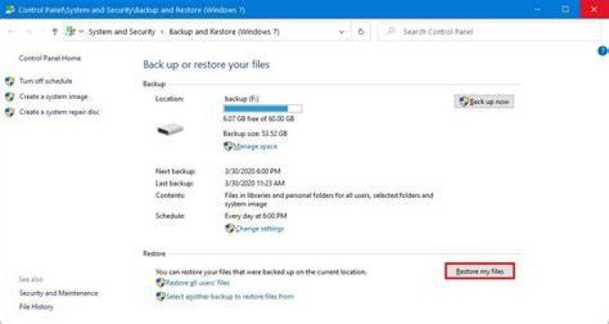Image resolution: width=609 pixels, height=324 pixels.
Task: Click the shield icon beside Create a system image
Action: pos(9,96)
